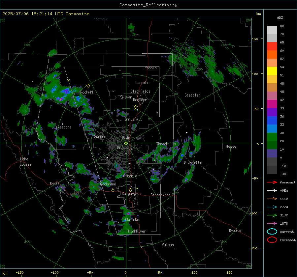Click the red forecast arrow legend icon
The width and height of the screenshot is (297, 277).
point(272,182)
